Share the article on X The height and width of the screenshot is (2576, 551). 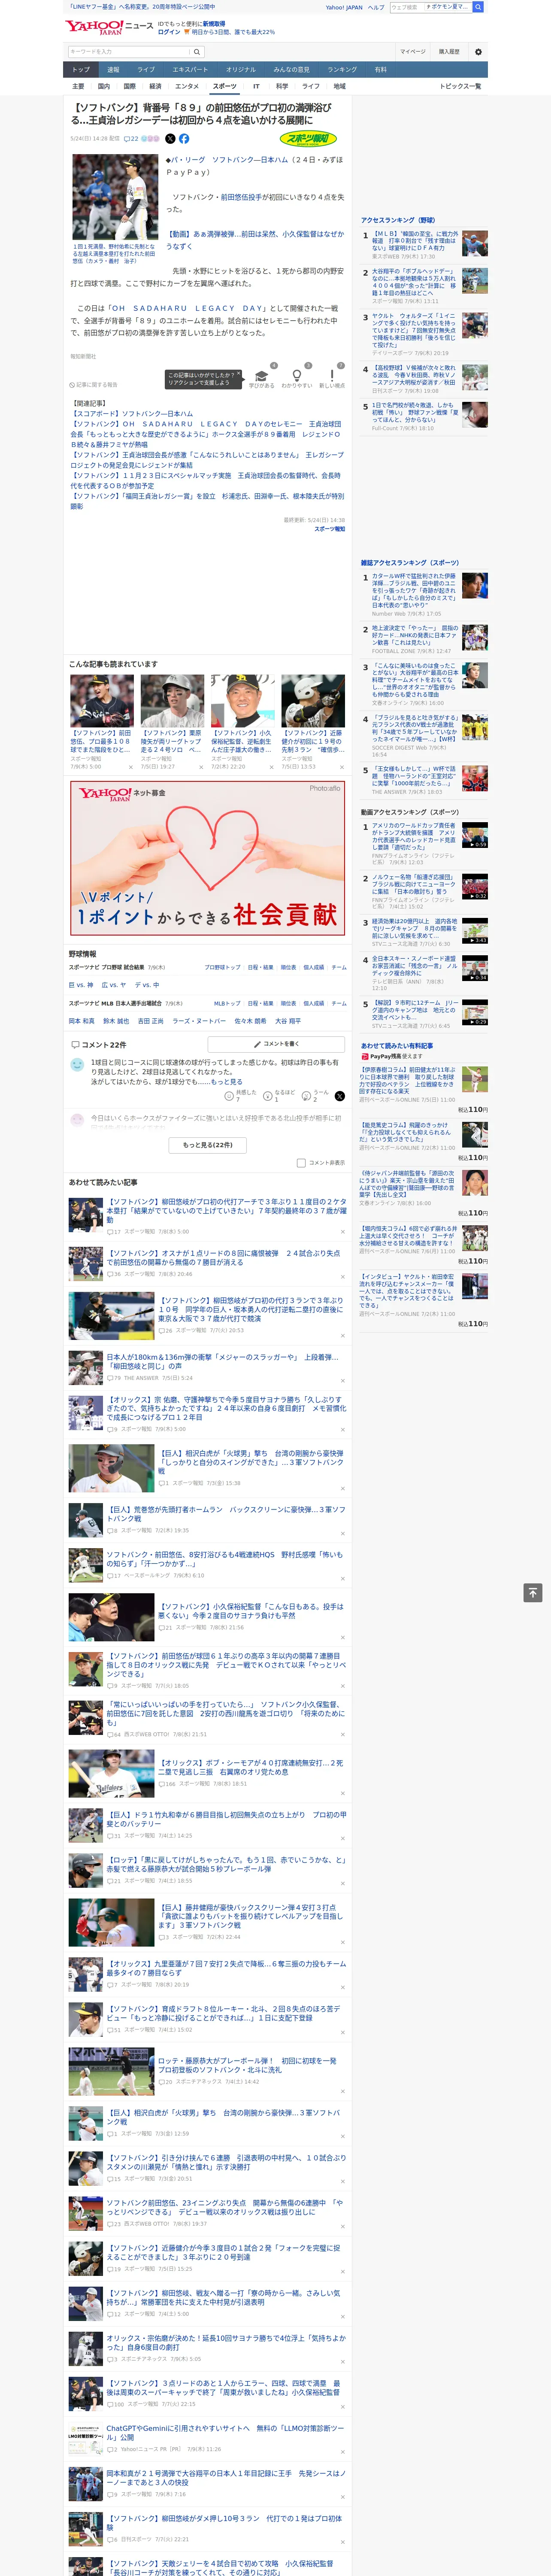170,139
